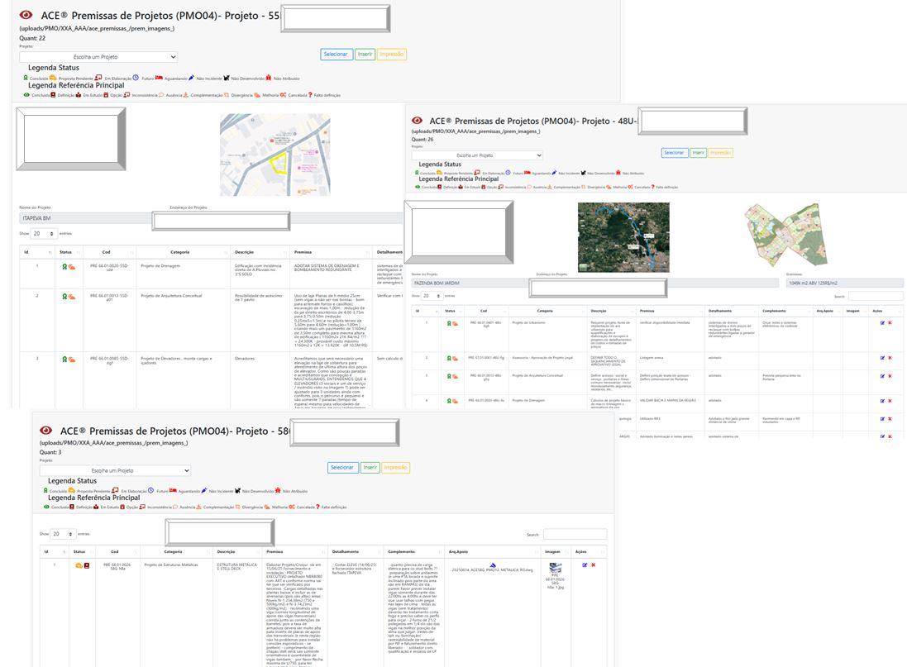Click the red eye icon beside the Projeto 48U title

417,121
